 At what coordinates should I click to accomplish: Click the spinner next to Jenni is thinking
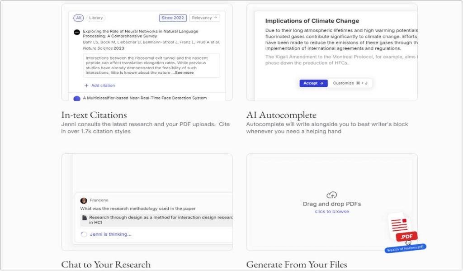83,234
